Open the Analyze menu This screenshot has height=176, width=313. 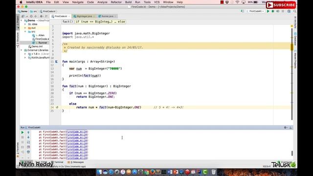tap(102, 2)
